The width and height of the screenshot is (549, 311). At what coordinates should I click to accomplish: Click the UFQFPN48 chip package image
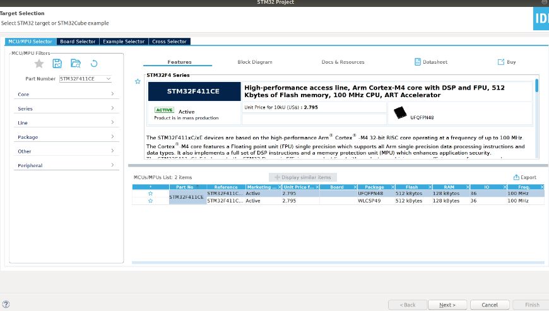pos(400,113)
